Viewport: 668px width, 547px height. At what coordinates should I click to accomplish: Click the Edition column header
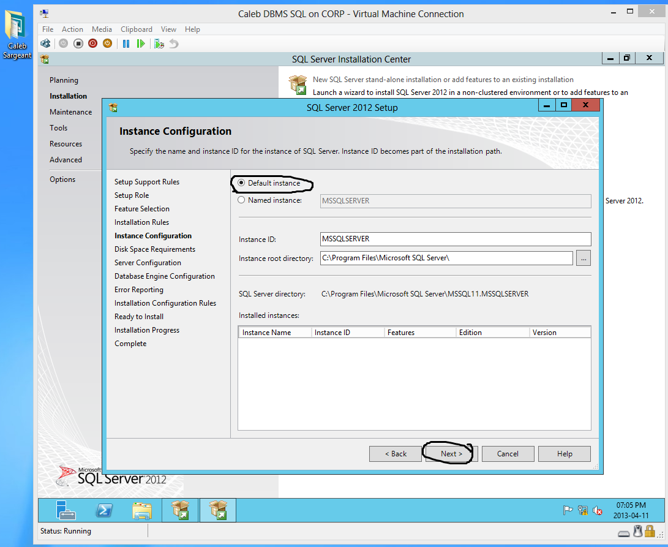pyautogui.click(x=492, y=332)
